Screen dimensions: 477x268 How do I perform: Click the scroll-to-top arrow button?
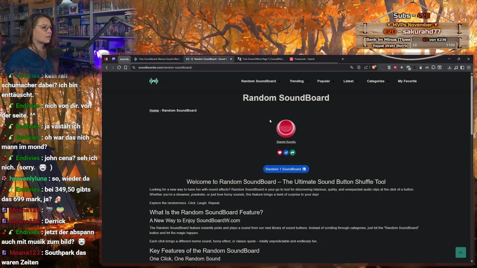461,252
